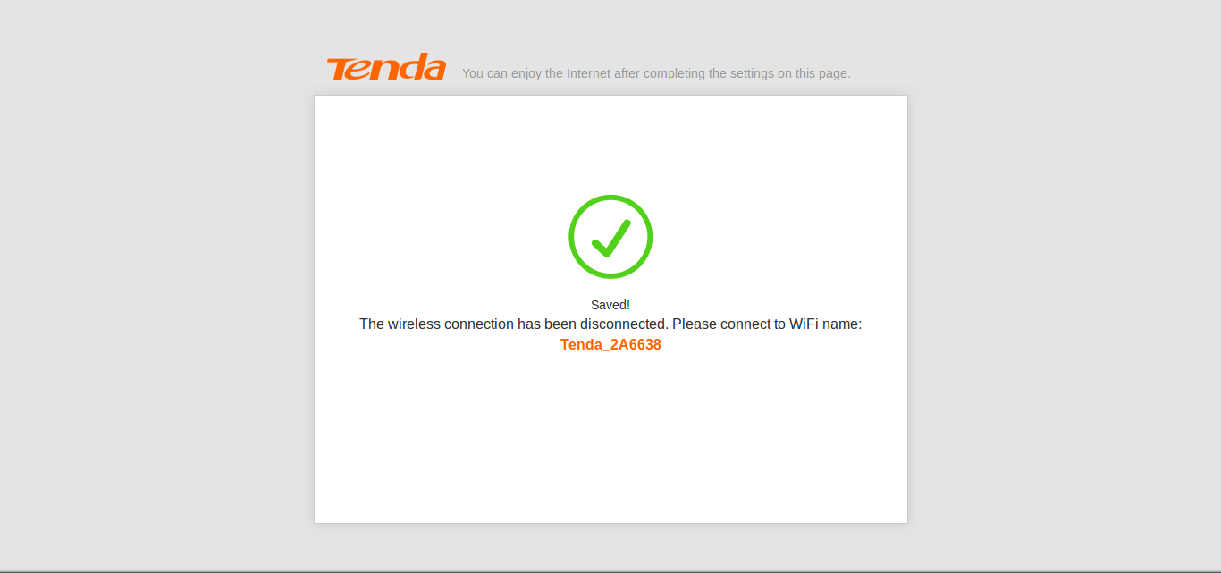The height and width of the screenshot is (573, 1221).
Task: Click the green success checkmark icon
Action: (x=611, y=238)
